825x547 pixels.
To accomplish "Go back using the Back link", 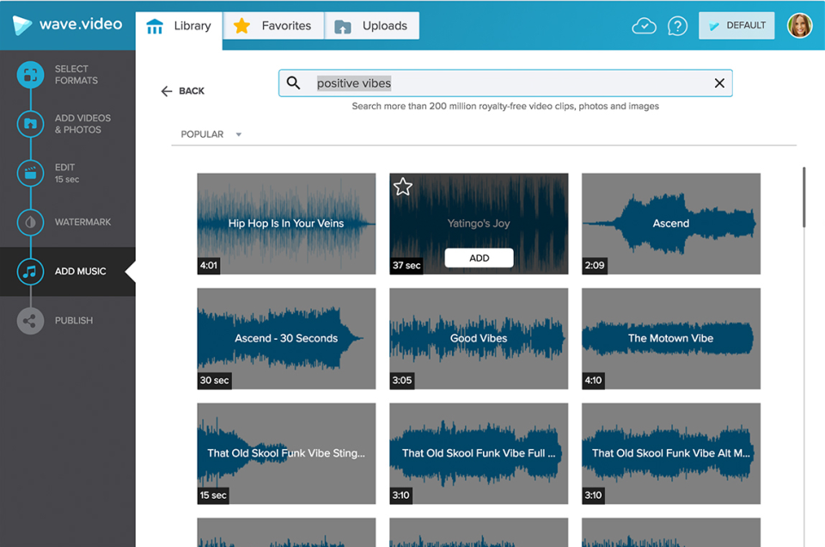I will (182, 91).
